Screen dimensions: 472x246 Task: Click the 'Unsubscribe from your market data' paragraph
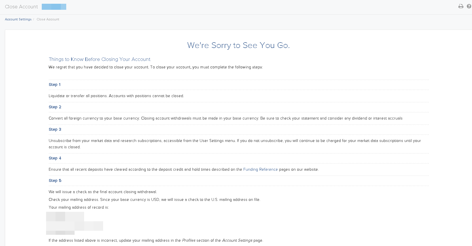[x=235, y=141]
